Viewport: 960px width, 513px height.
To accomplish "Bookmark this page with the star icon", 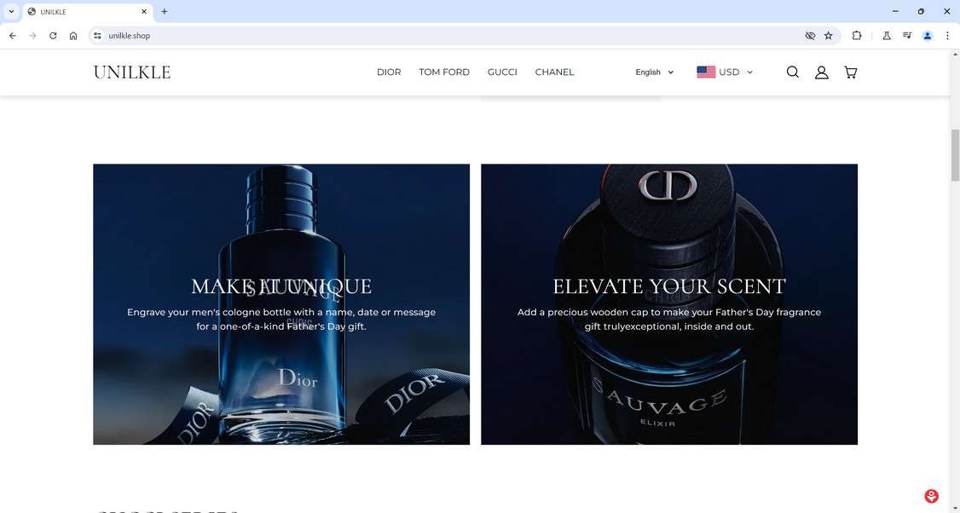I will click(x=829, y=36).
